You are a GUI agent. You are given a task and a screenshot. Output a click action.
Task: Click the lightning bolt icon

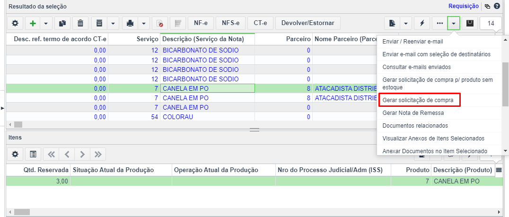pos(422,23)
